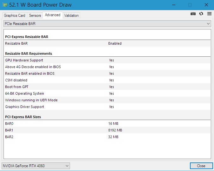This screenshot has width=214, height=171.
Task: Click the CSM disabled row
Action: (x=107, y=80)
